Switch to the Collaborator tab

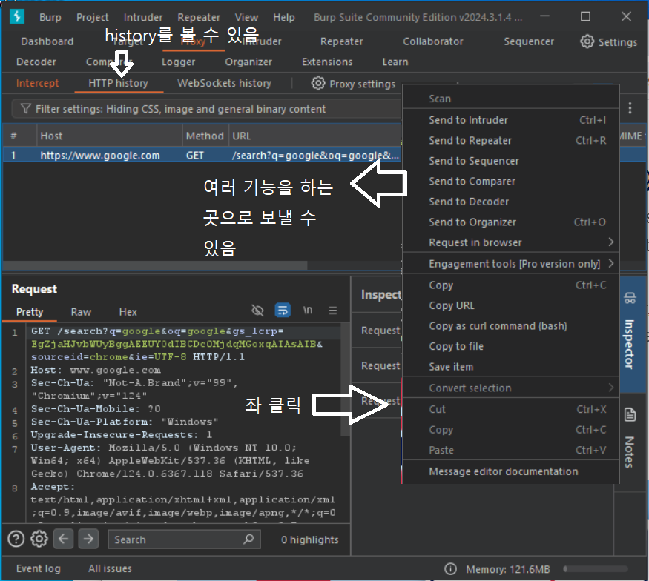tap(433, 41)
